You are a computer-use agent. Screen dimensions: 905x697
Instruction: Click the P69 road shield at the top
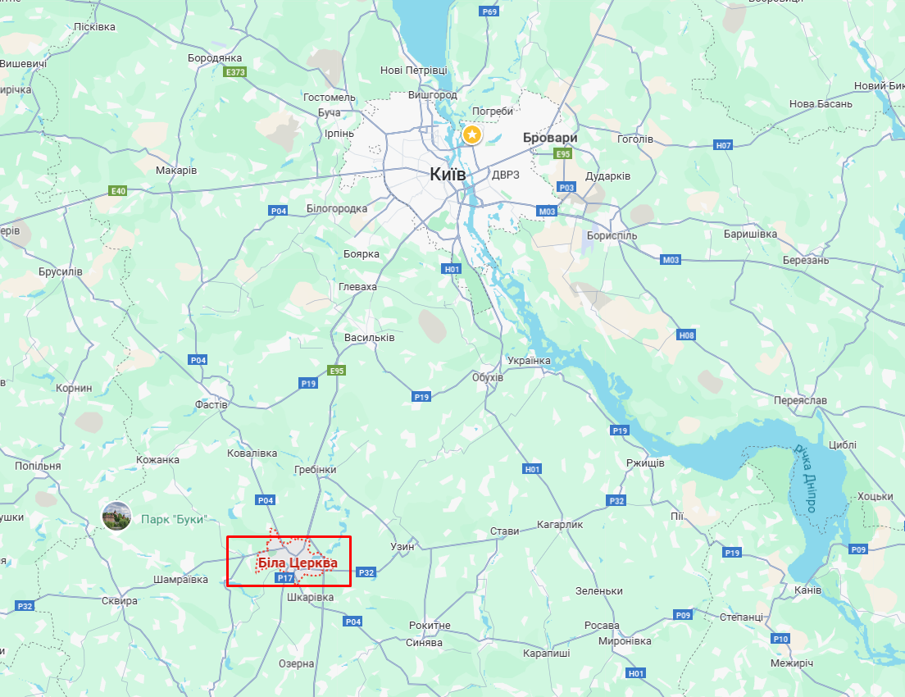(489, 11)
